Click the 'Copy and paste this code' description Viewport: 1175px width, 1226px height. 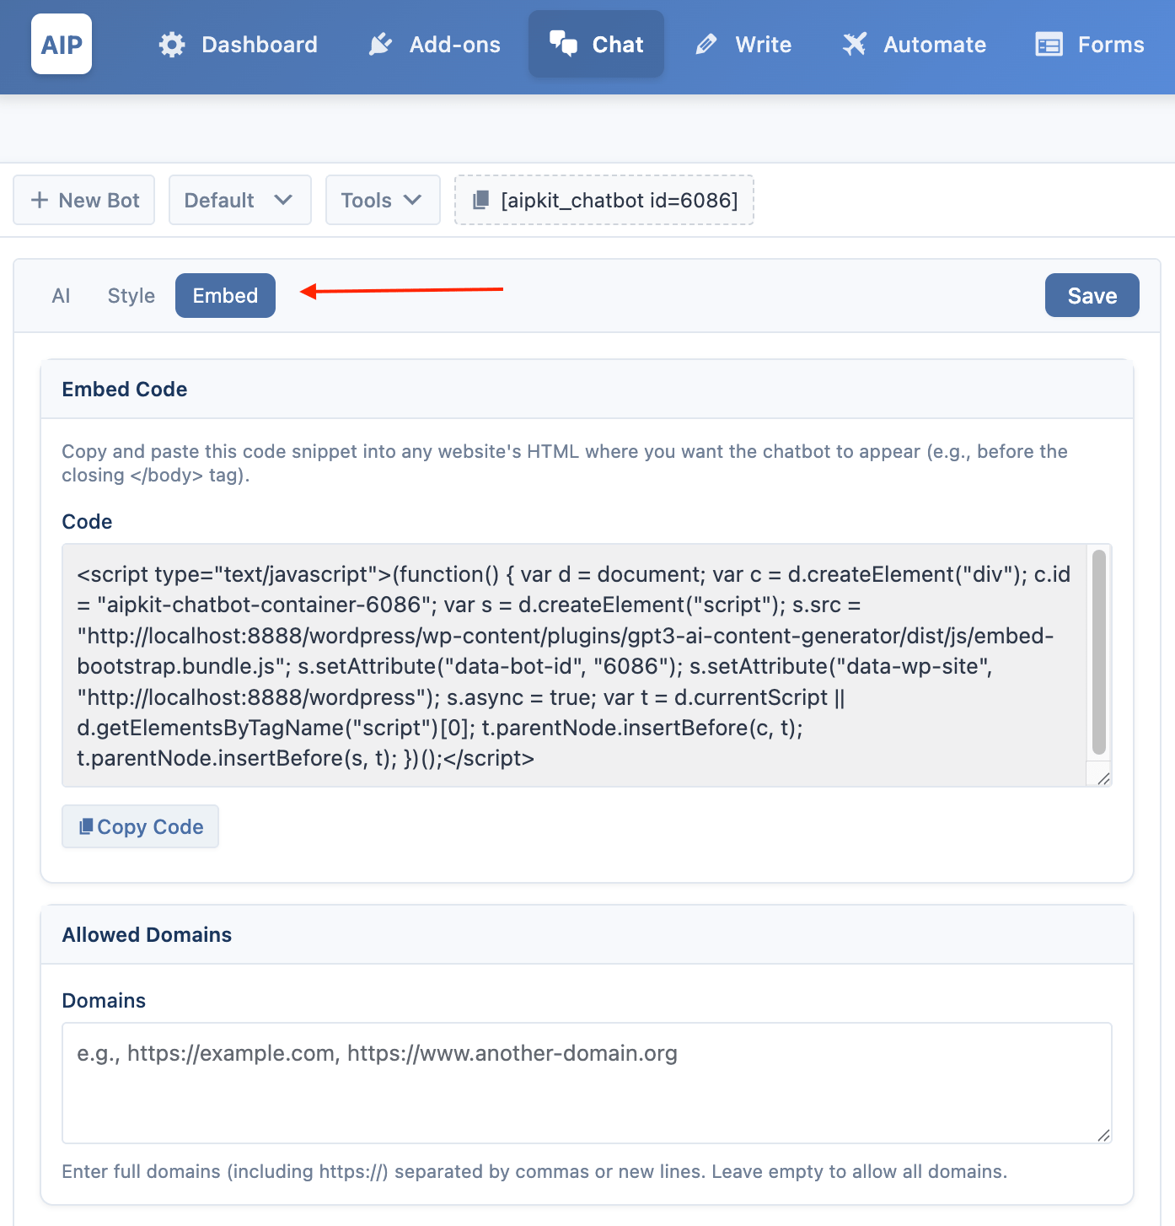pyautogui.click(x=565, y=463)
